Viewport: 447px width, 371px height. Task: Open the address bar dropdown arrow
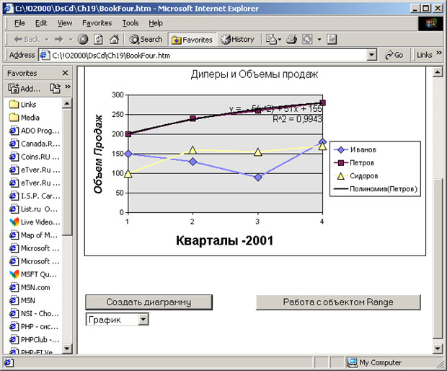click(x=371, y=55)
